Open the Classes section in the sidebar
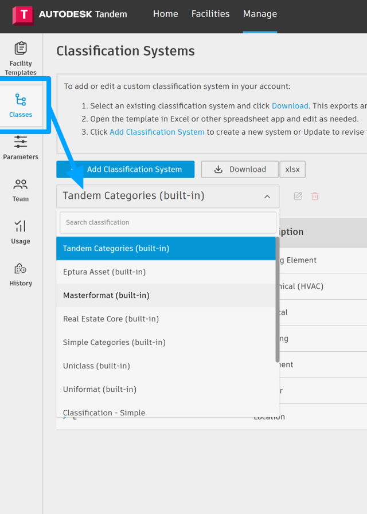Screen dimensions: 367x514 pyautogui.click(x=21, y=105)
